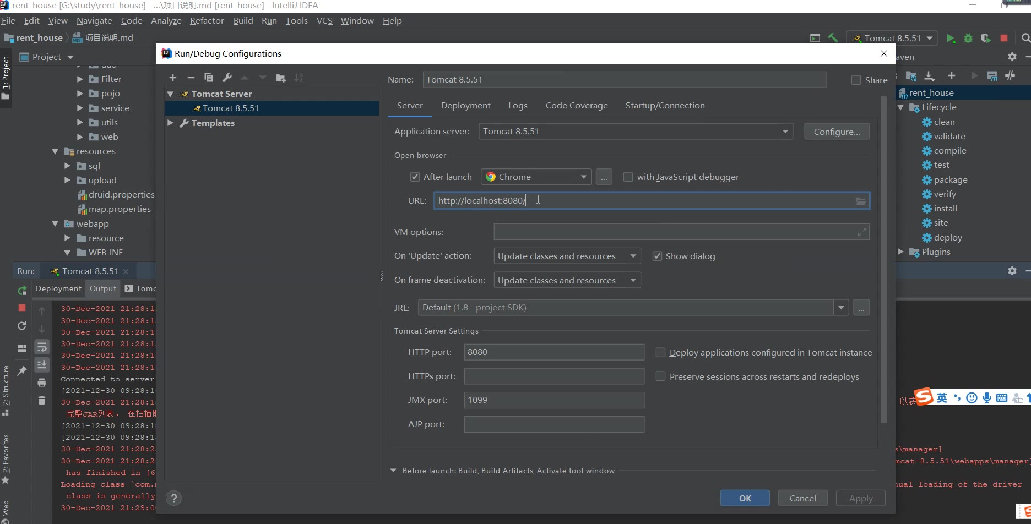This screenshot has width=1031, height=524.
Task: Click the ellipsis button beside JRE field
Action: coord(861,308)
